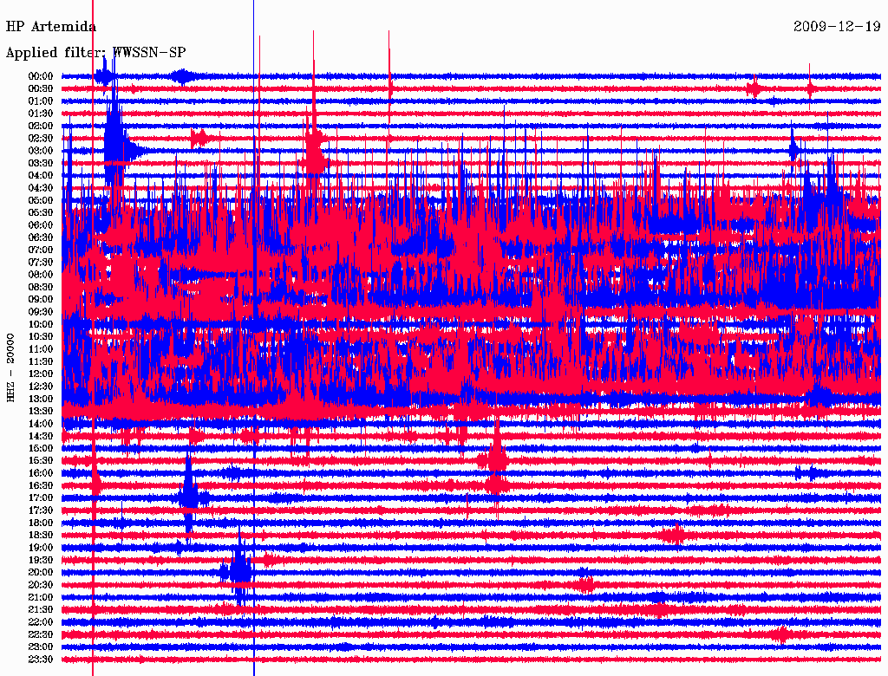This screenshot has width=888, height=676.
Task: Click the 06:30 time label
Action: [x=41, y=237]
